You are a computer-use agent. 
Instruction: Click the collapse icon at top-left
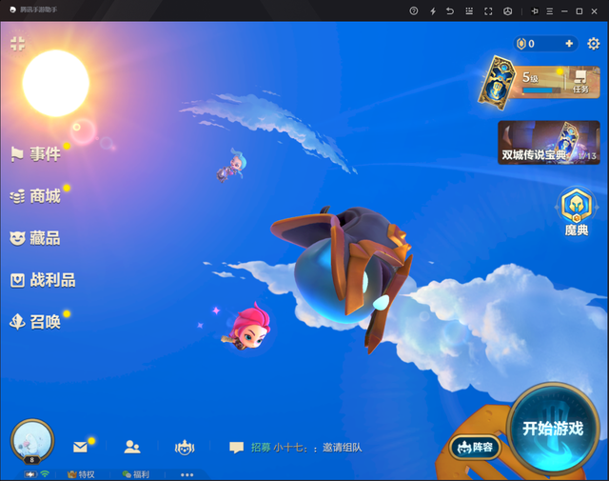pyautogui.click(x=17, y=44)
